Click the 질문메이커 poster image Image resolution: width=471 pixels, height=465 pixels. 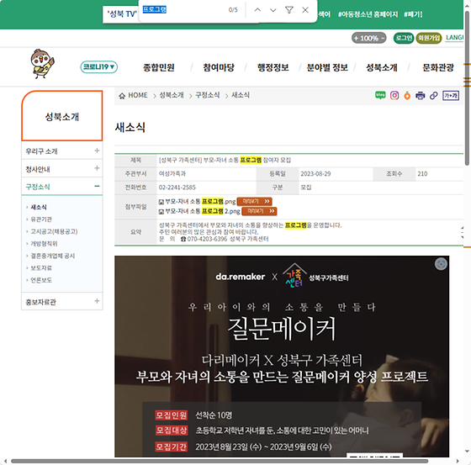pyautogui.click(x=282, y=357)
